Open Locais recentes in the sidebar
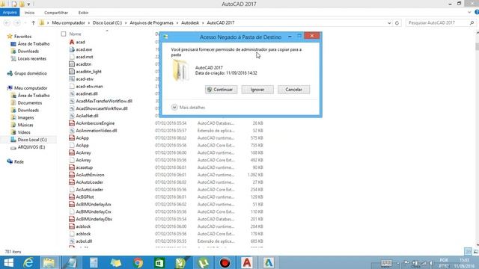Screen dimensions: 479x269 click(31, 58)
